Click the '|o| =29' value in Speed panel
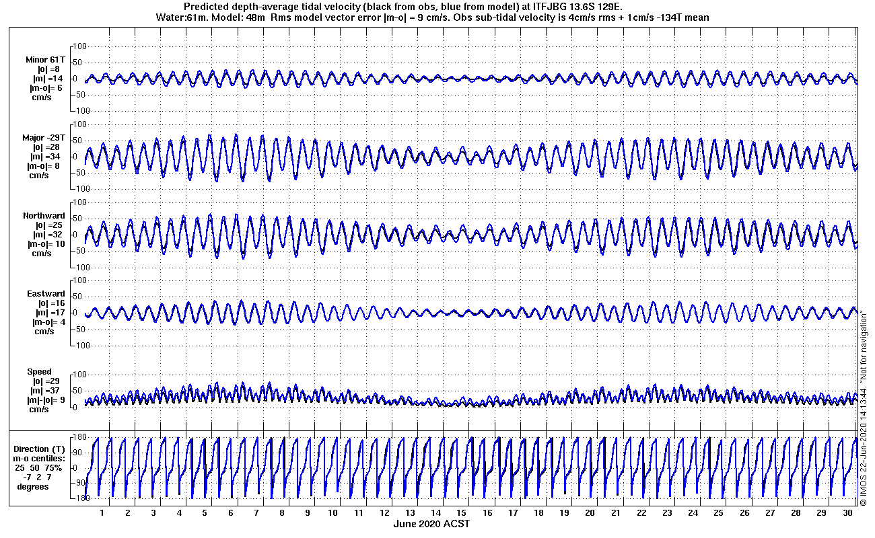 [x=48, y=381]
